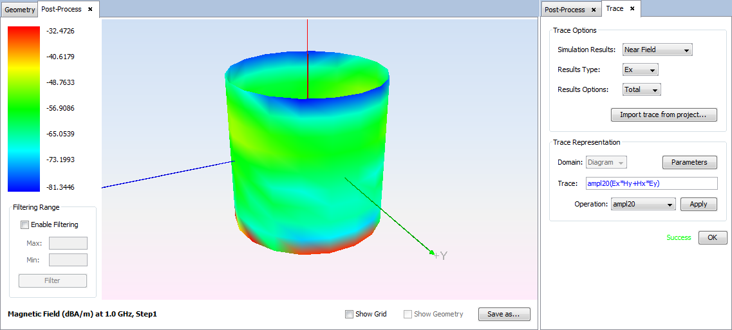Click the Trace expression input field

click(x=651, y=183)
